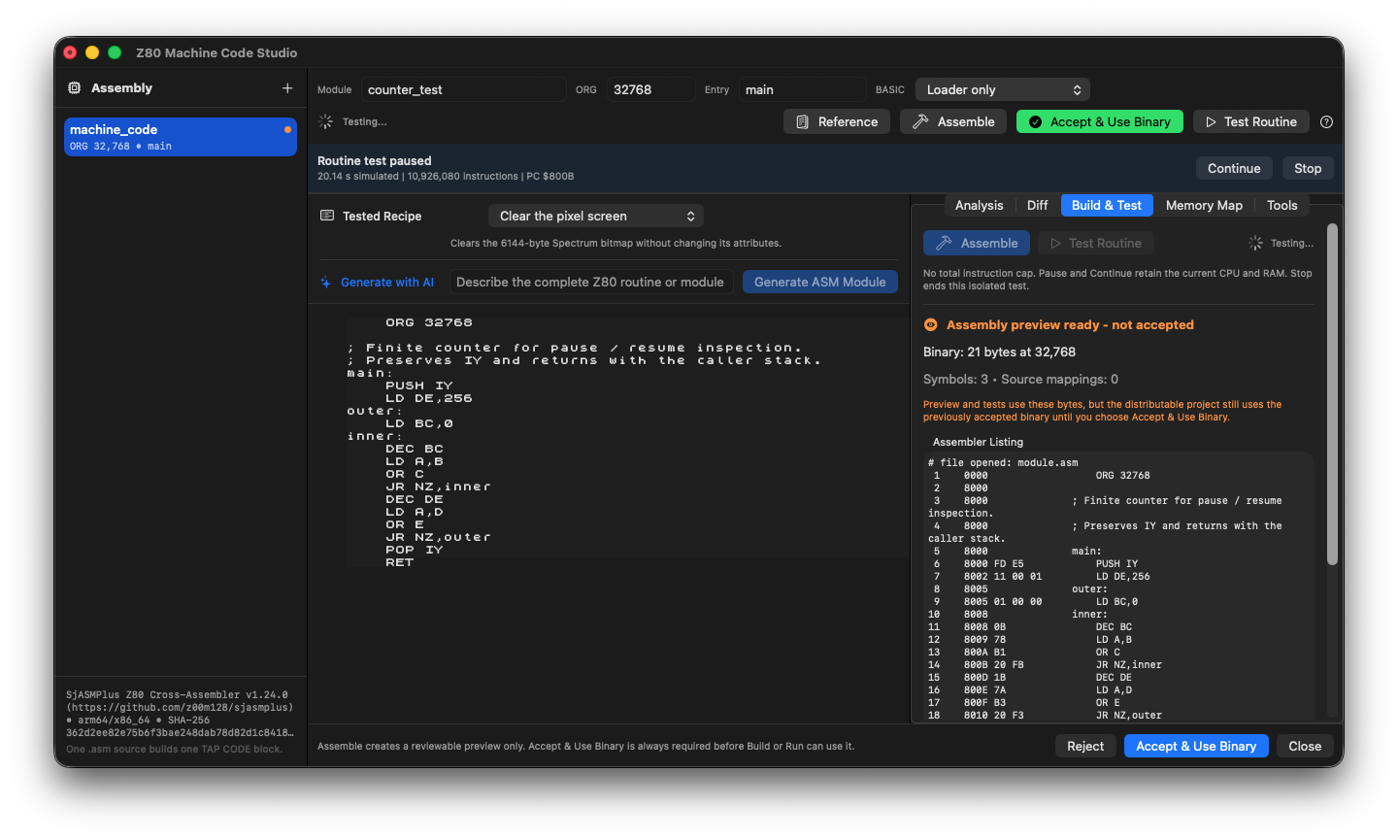Click the sparkle icon beside Generate with AI
Viewport: 1398px width, 839px height.
(x=326, y=283)
